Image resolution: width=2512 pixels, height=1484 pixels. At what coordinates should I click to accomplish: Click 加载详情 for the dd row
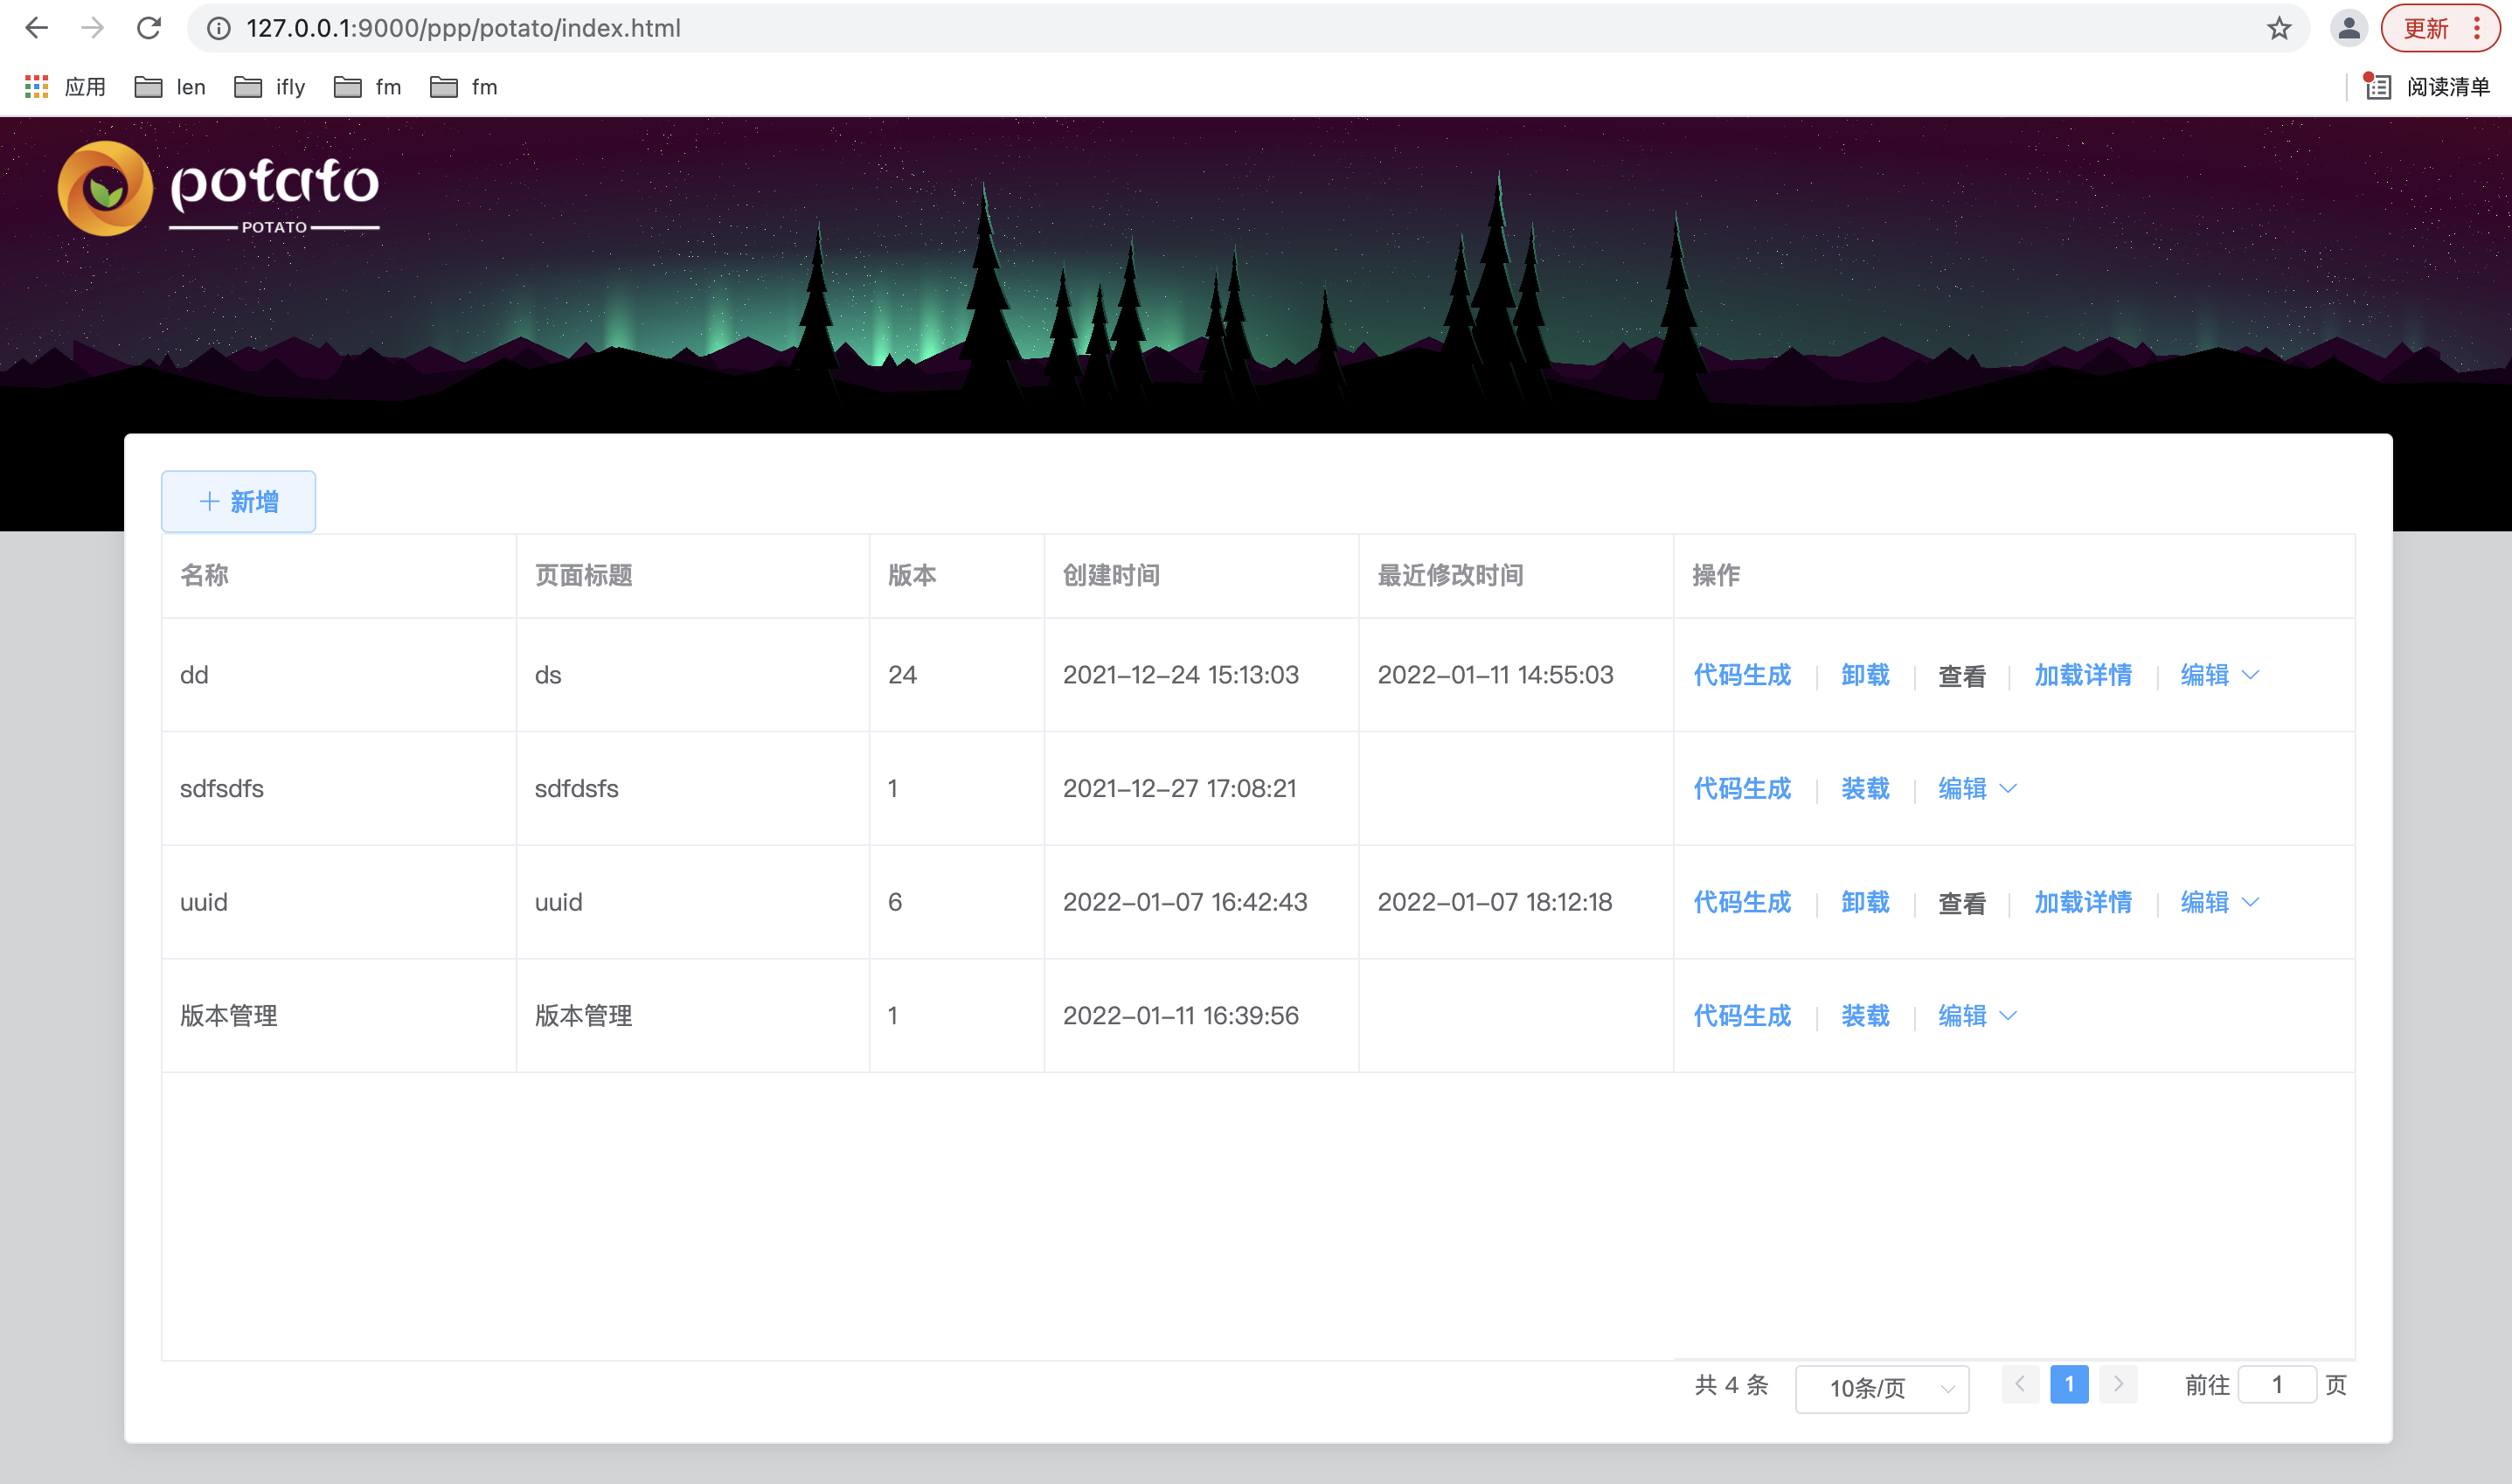(2082, 675)
